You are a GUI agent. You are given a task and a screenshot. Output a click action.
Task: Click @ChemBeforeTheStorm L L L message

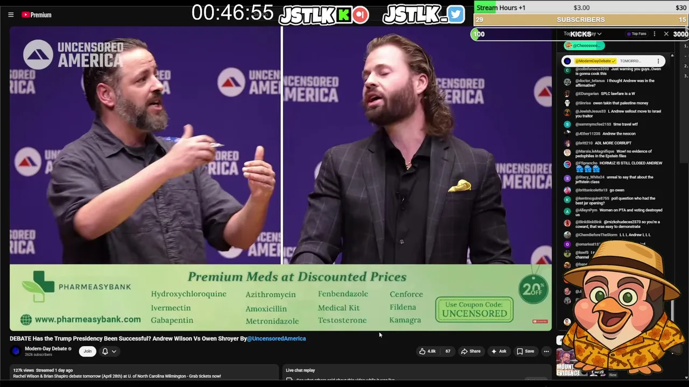tap(614, 235)
